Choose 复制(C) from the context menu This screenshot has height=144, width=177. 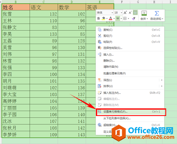tap(130, 30)
